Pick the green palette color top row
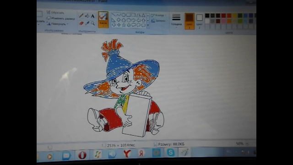 pyautogui.click(x=240, y=16)
